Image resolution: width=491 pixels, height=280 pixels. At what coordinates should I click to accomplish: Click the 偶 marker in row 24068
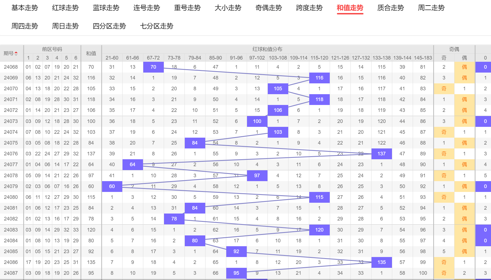(464, 67)
